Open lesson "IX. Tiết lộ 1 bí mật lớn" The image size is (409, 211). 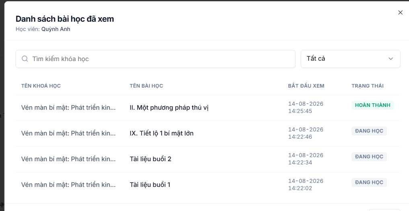tap(162, 133)
